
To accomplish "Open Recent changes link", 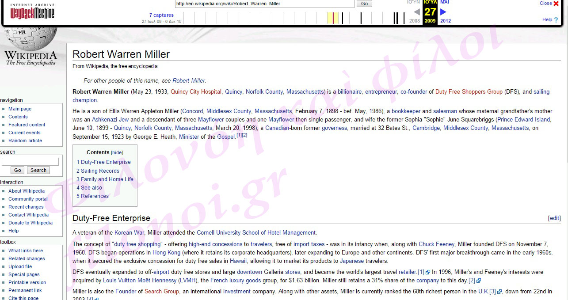I will [26, 207].
